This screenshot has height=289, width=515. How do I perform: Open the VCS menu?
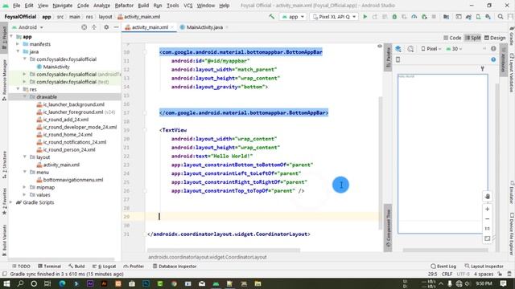tap(187, 6)
